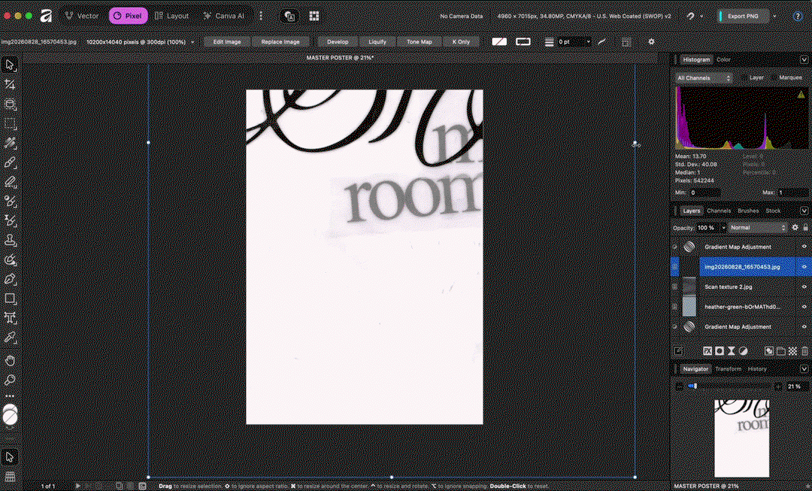The image size is (812, 491).
Task: Add a mask layer from the Layers panel
Action: (720, 351)
